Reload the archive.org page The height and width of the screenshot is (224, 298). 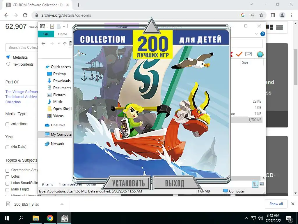(25, 15)
